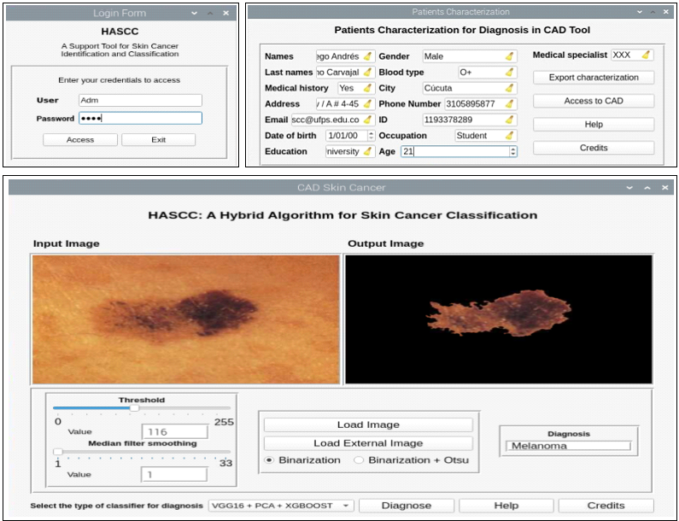
Task: Click the Diagnose button
Action: (407, 506)
